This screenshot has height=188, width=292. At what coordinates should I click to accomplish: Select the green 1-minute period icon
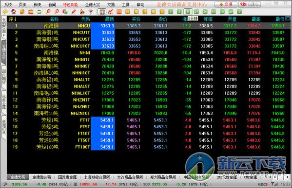point(171,12)
